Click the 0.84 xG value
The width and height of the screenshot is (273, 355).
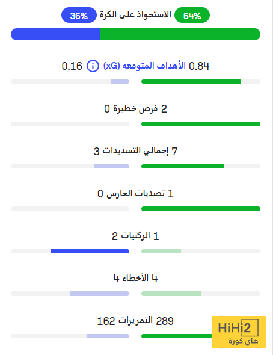[199, 66]
